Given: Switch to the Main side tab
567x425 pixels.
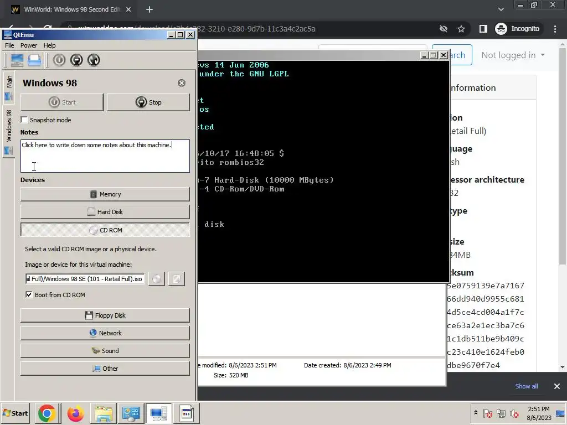Looking at the screenshot, I should 9,87.
